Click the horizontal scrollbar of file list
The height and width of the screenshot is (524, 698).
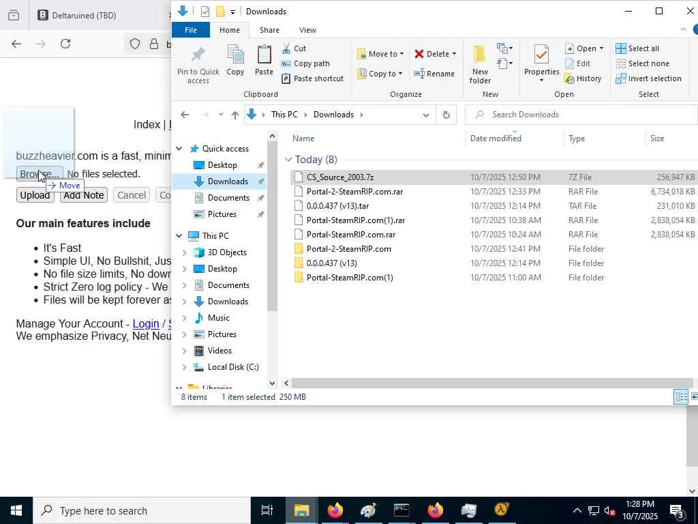(x=492, y=383)
